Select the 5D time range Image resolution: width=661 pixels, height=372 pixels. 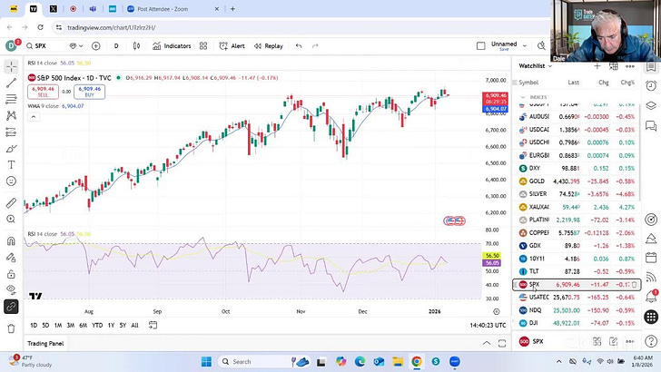click(x=45, y=325)
